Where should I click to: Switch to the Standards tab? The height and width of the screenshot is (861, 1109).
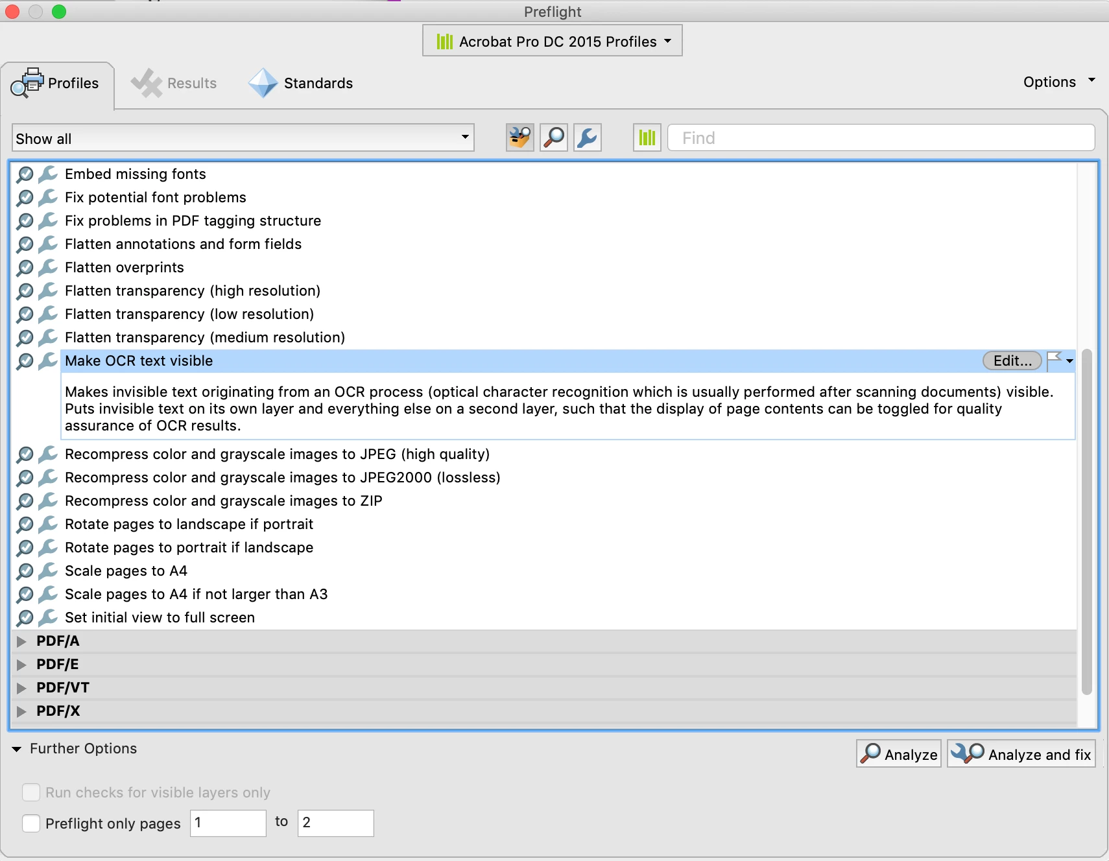301,83
